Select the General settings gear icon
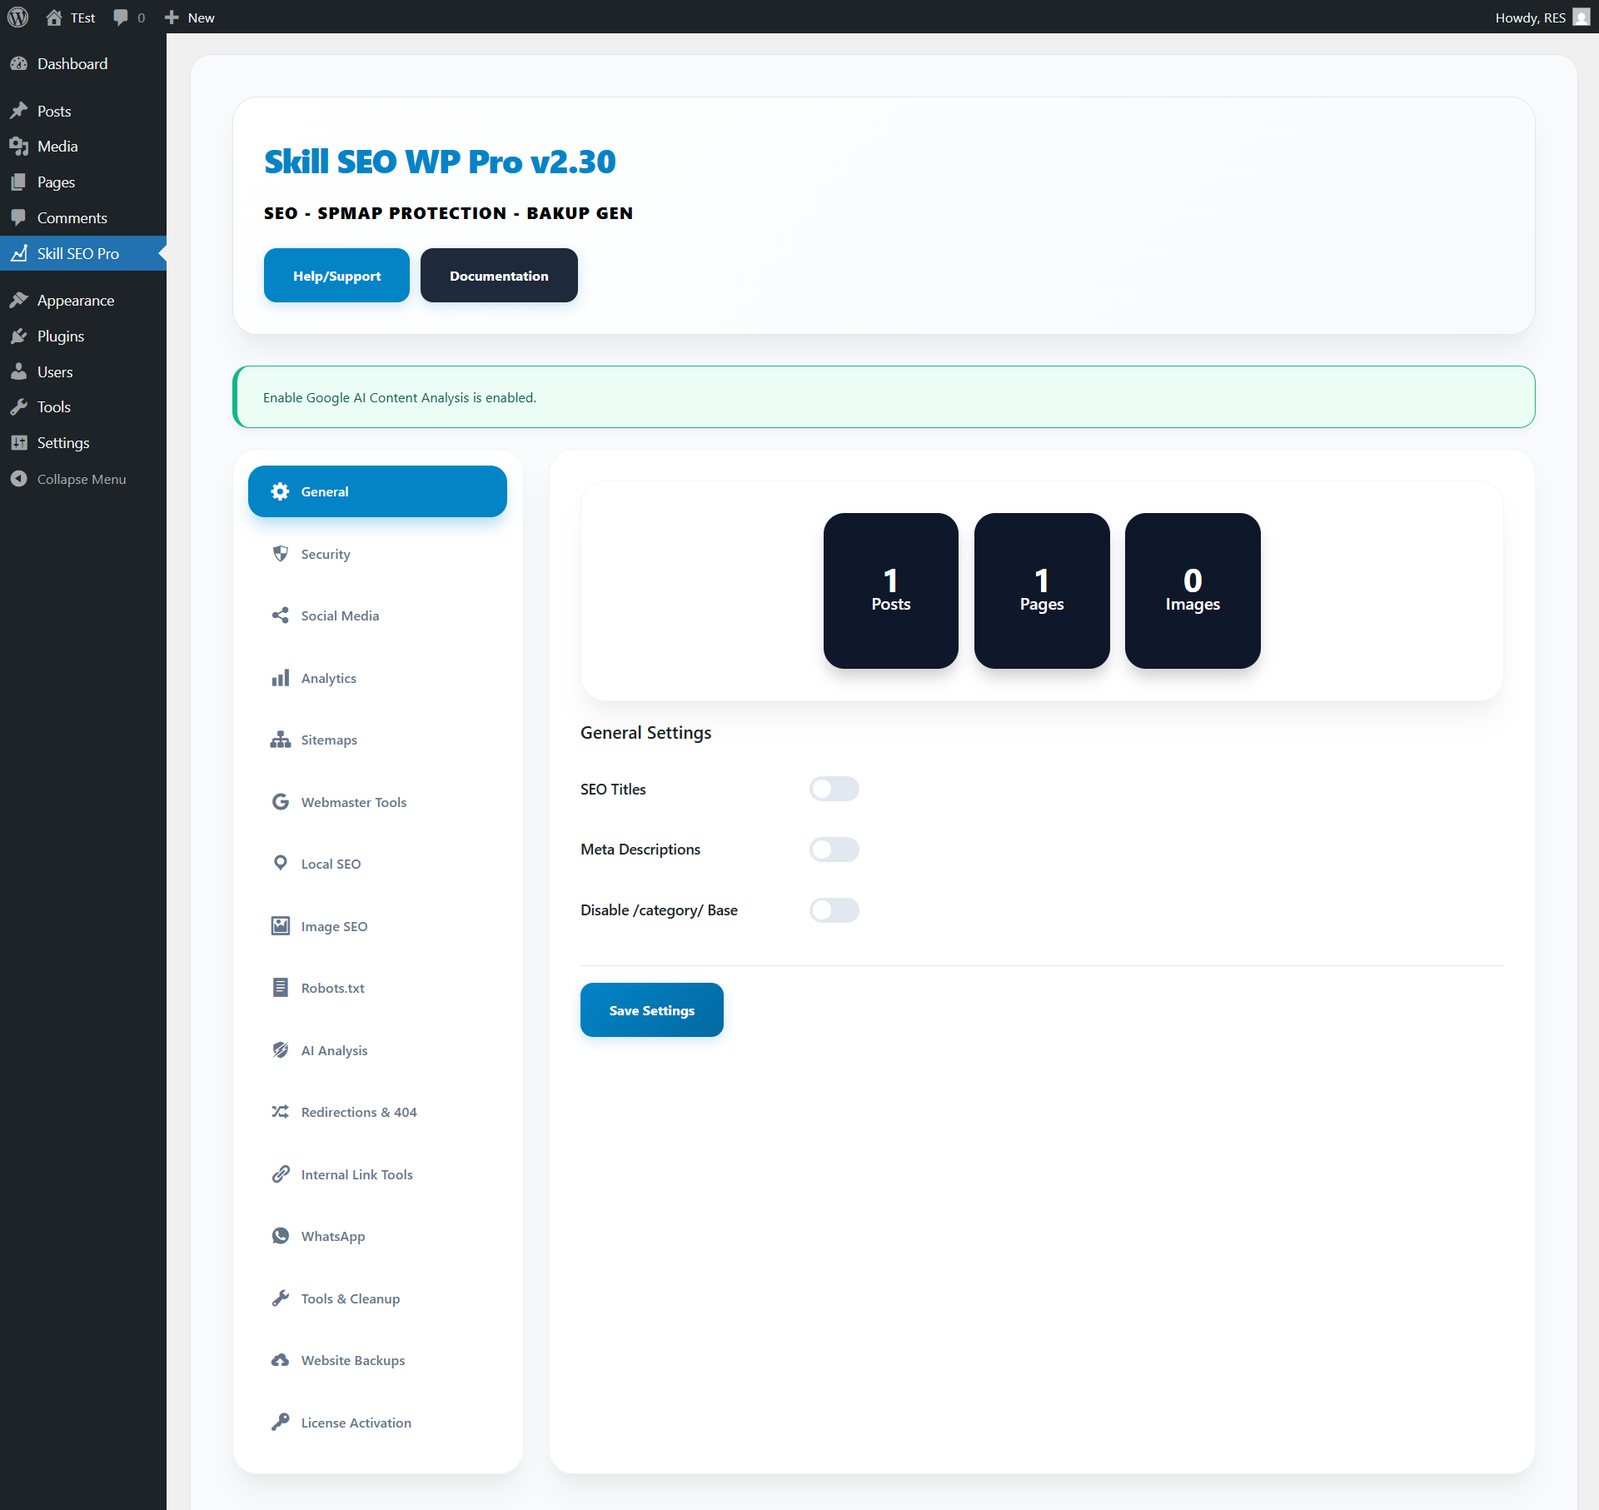This screenshot has width=1599, height=1510. pyautogui.click(x=280, y=491)
